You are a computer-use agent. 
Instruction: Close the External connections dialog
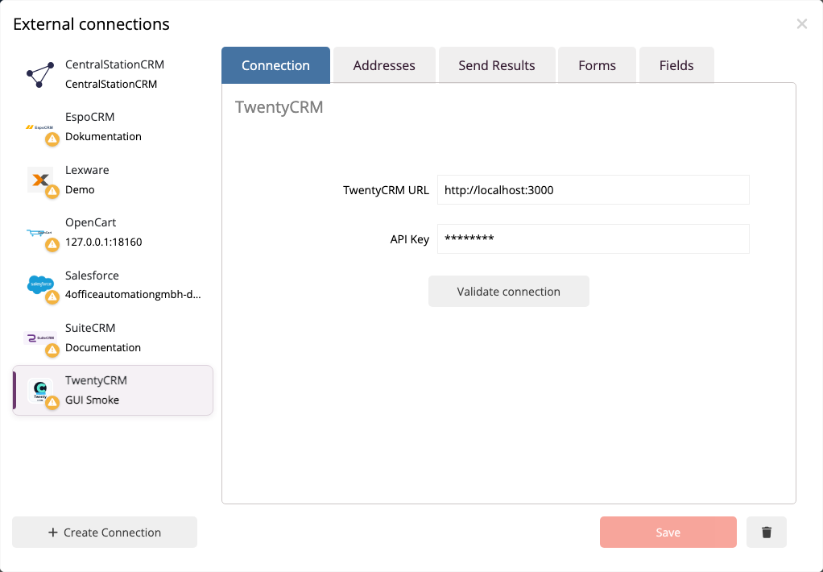point(801,23)
